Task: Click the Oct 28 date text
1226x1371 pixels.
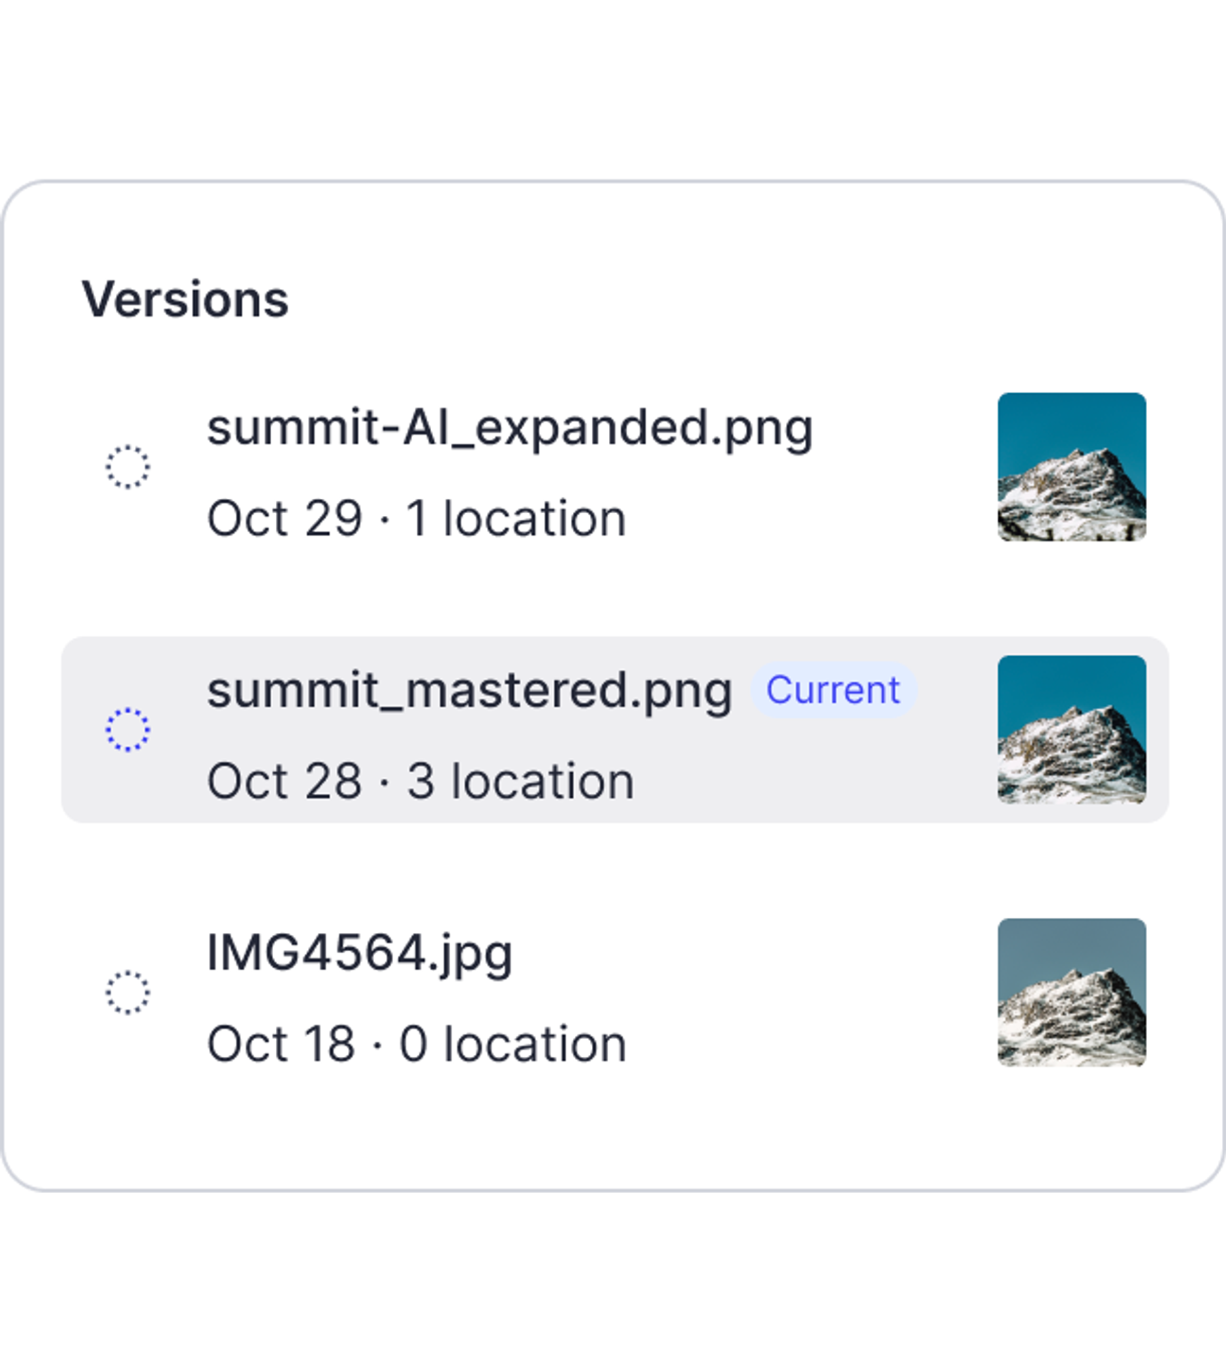Action: pos(284,782)
